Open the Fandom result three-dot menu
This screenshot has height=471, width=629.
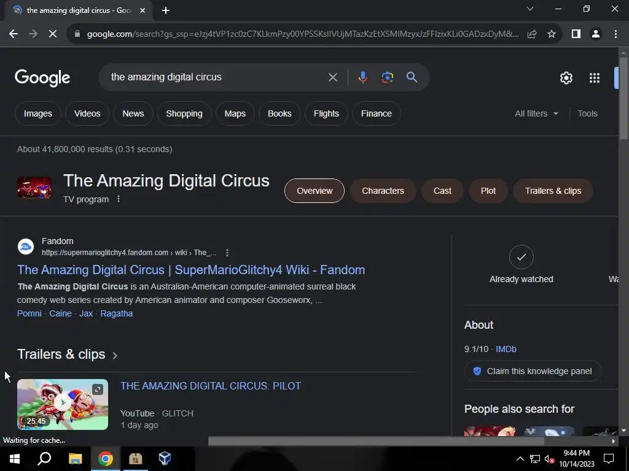tap(227, 253)
